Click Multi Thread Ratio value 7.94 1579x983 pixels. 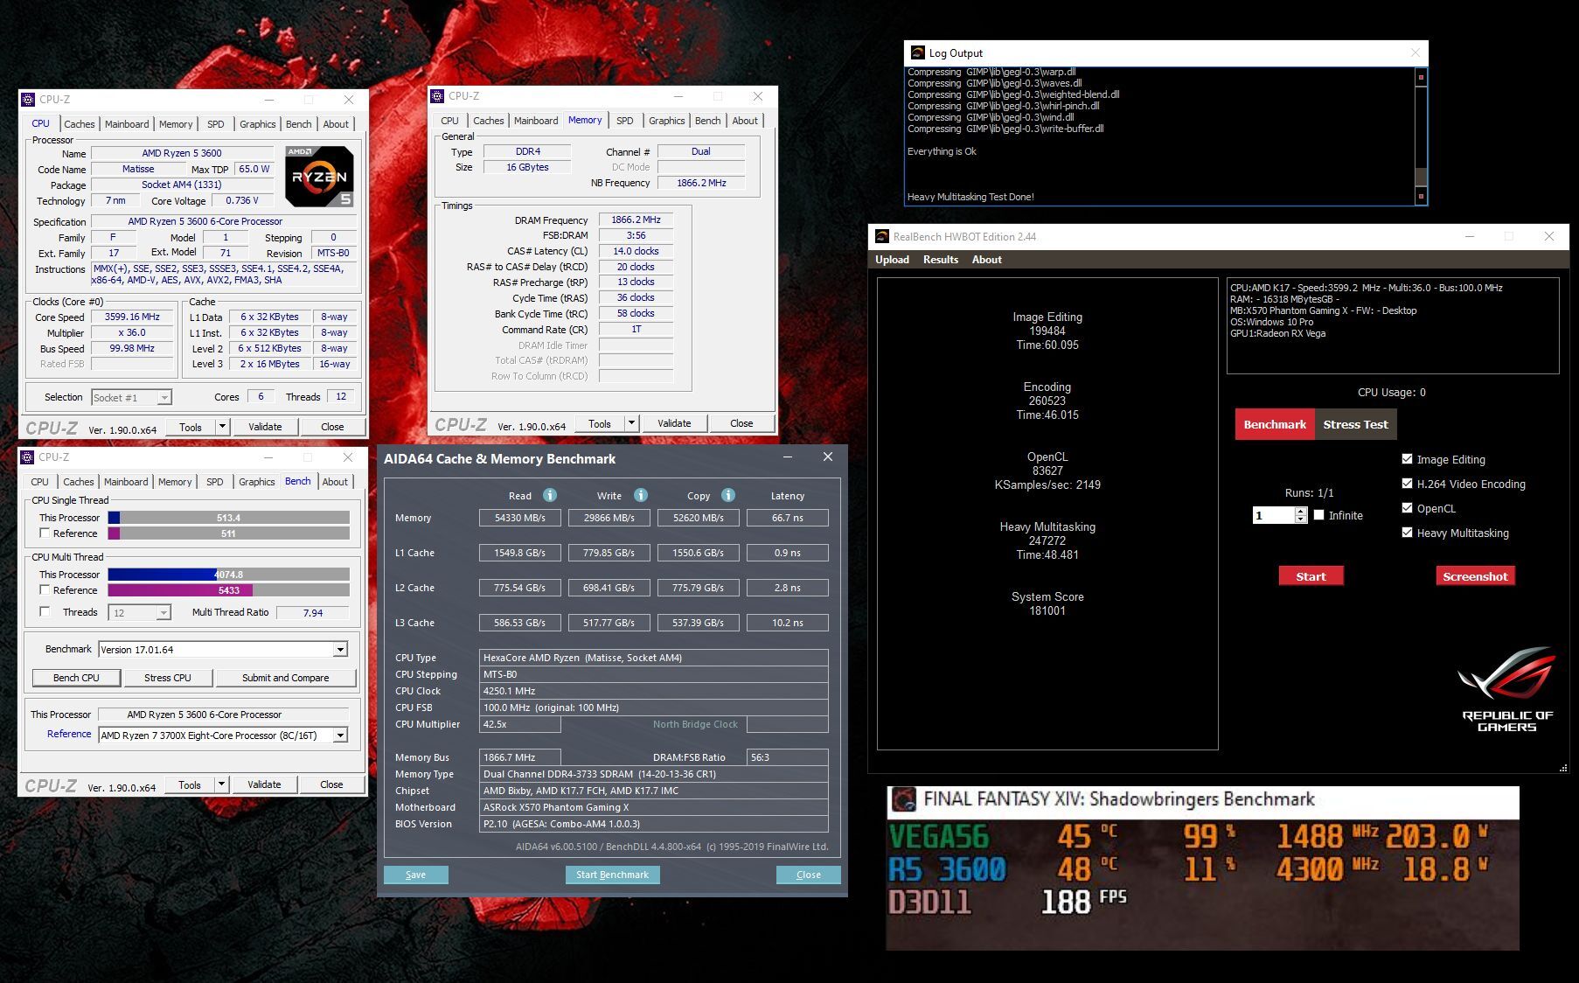[x=313, y=613]
